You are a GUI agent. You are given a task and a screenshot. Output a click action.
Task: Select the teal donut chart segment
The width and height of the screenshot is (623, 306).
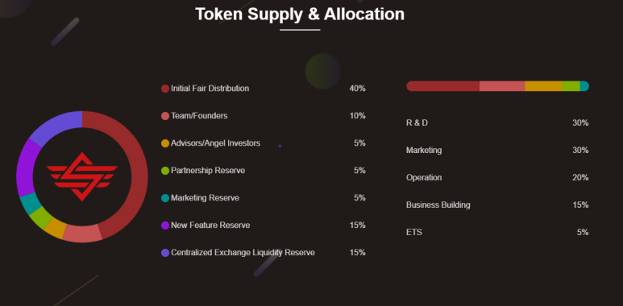pos(30,204)
